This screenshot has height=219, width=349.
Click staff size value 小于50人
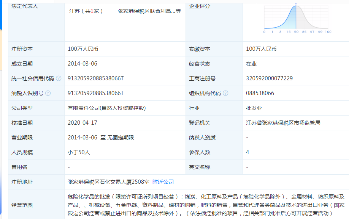pos(79,152)
